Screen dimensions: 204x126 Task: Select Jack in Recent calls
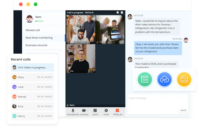pyautogui.click(x=32, y=87)
